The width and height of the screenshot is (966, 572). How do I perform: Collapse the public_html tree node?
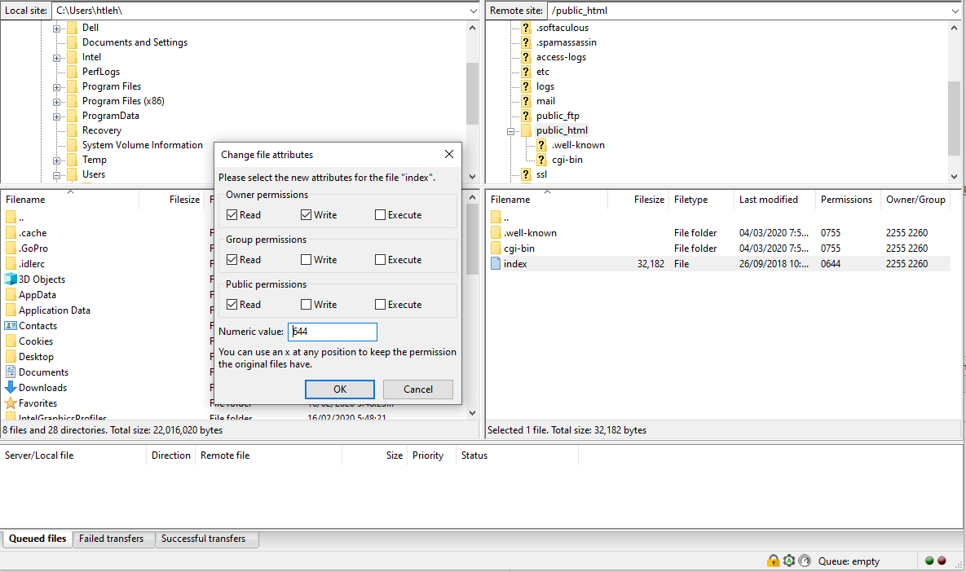(x=511, y=131)
